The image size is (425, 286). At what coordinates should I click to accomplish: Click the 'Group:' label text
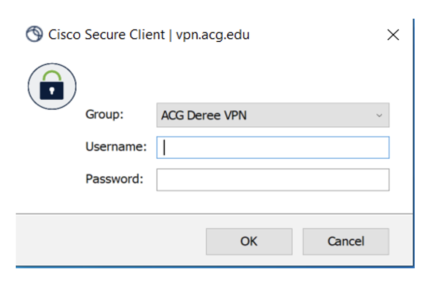coord(105,114)
